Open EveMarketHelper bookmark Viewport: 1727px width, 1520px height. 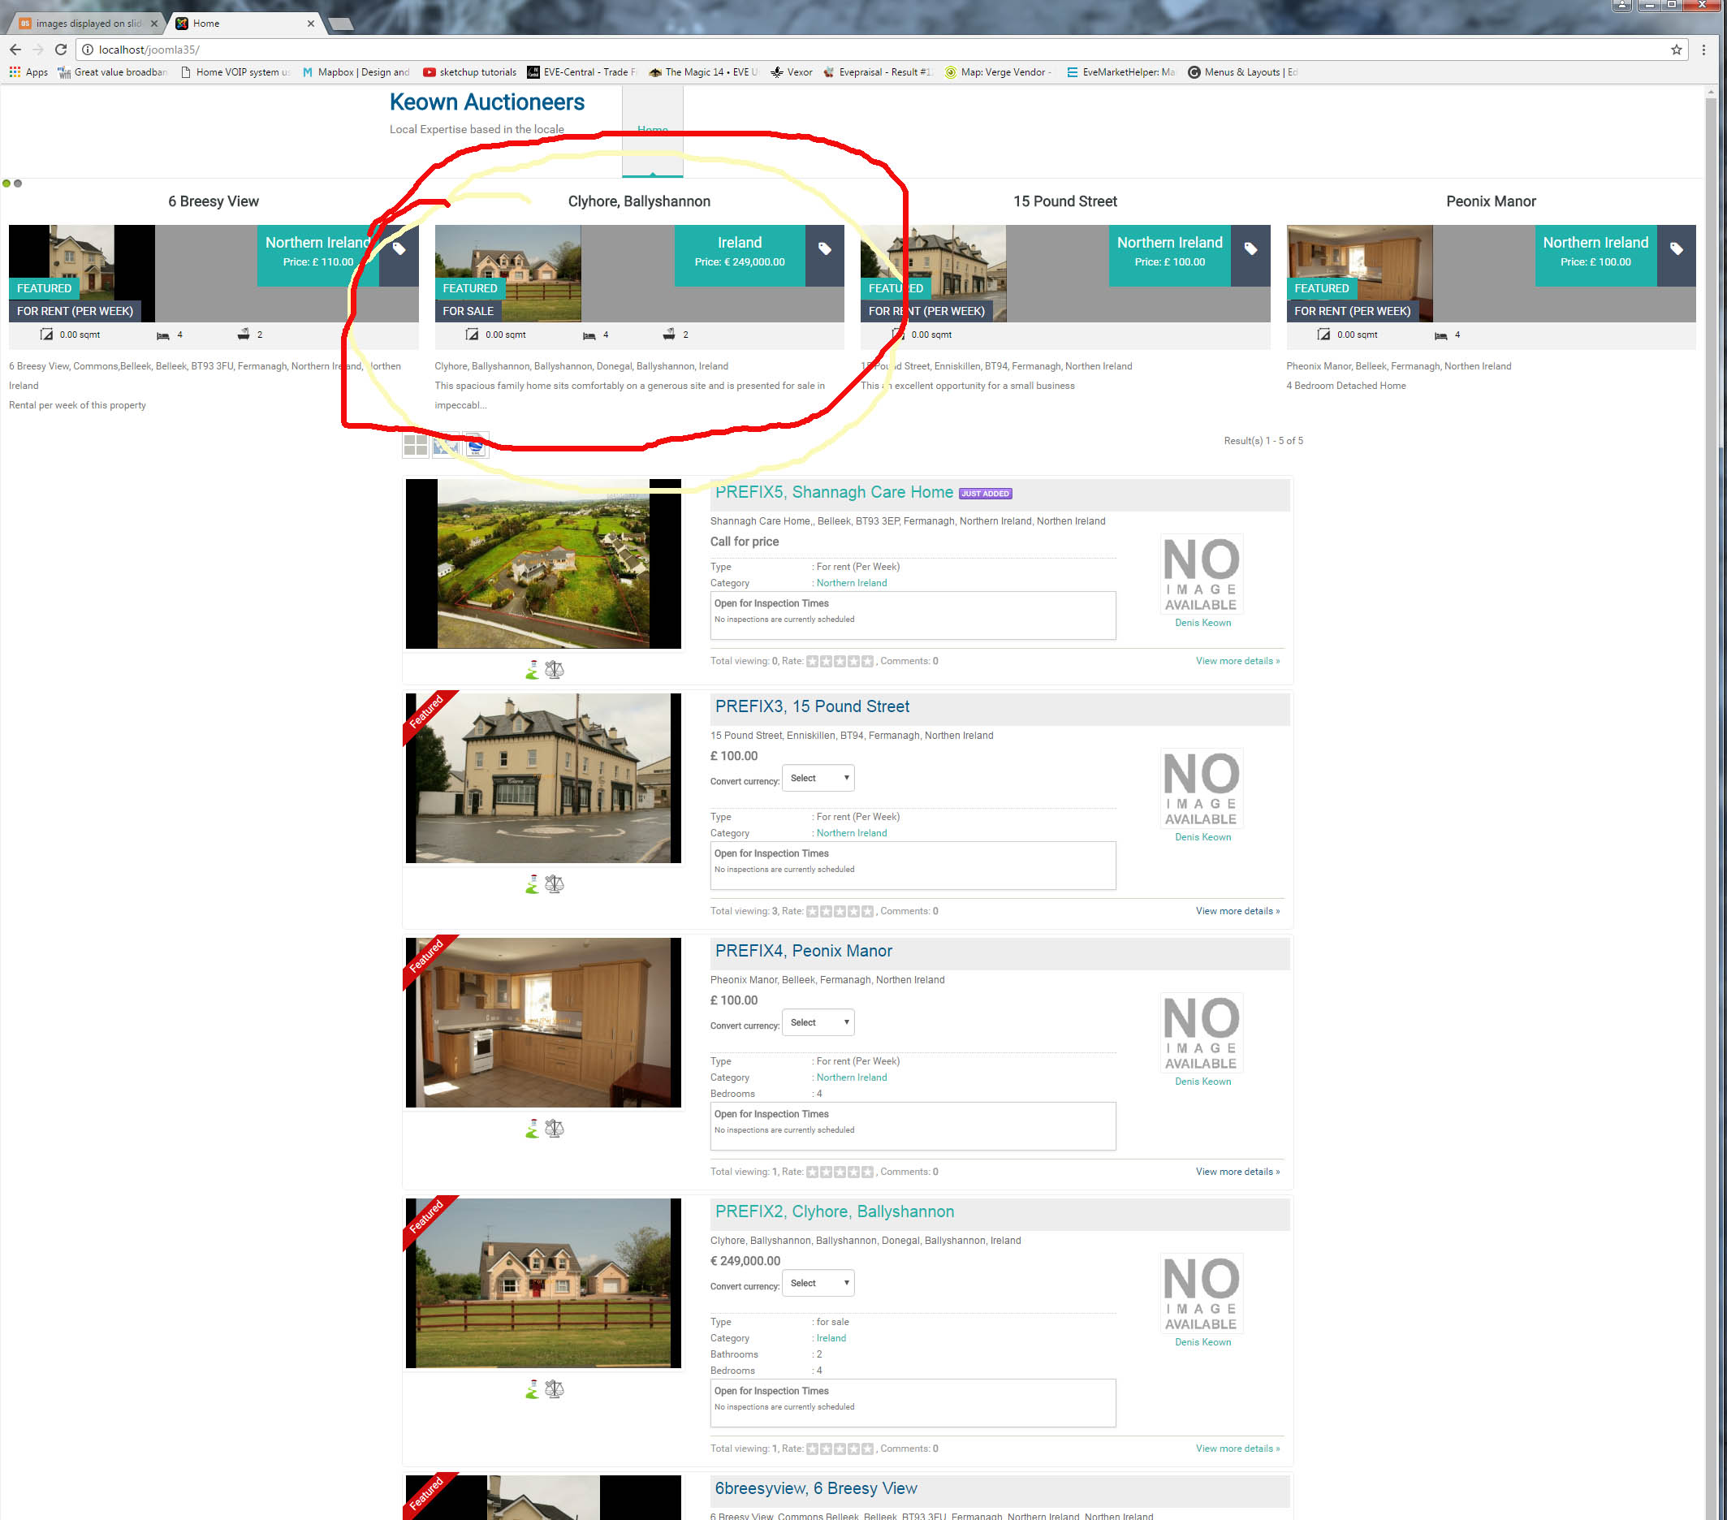point(1120,72)
